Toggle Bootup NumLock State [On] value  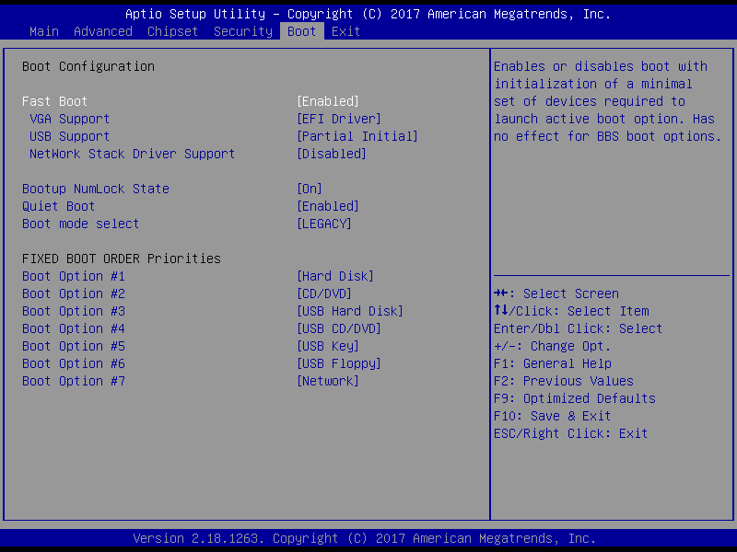[x=309, y=189]
